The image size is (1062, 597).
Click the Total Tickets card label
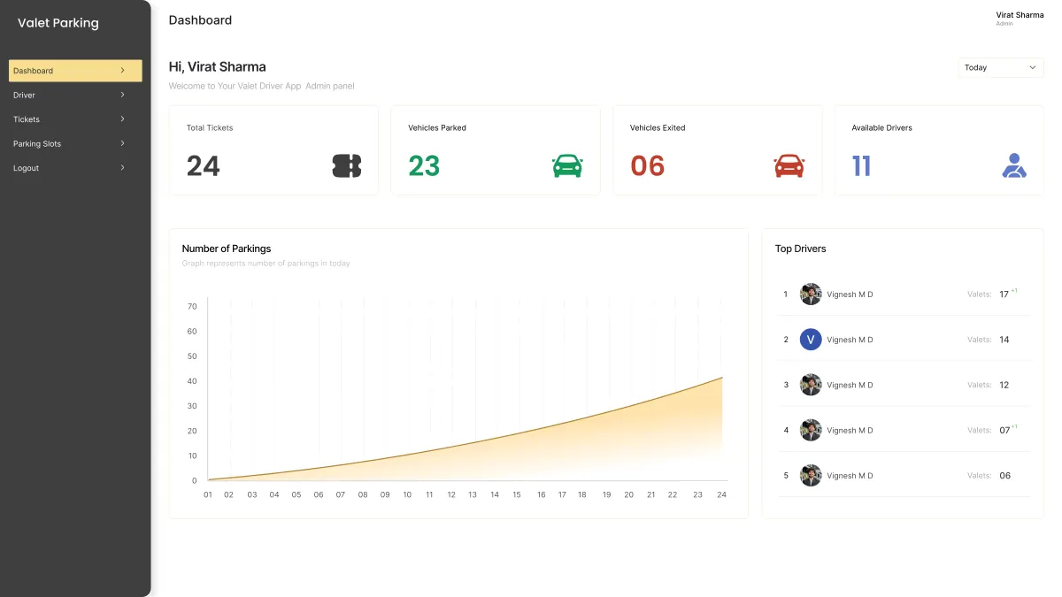(210, 127)
